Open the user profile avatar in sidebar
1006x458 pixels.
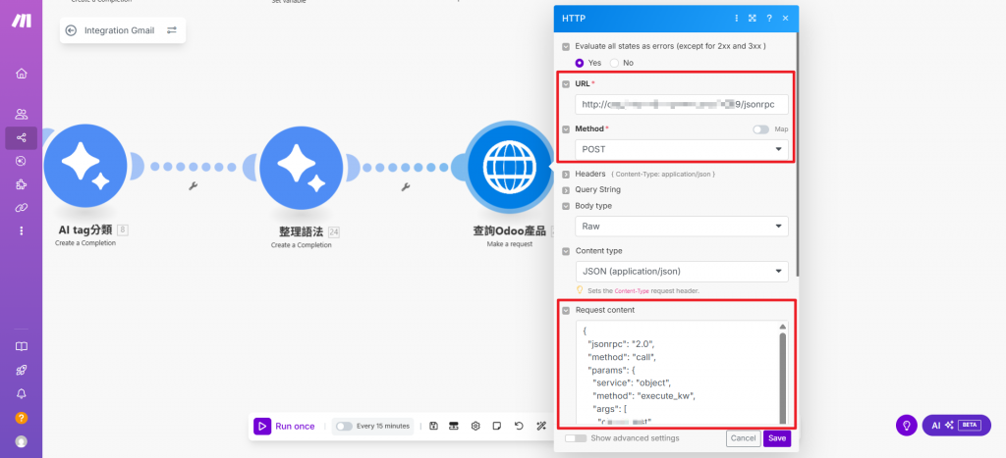pyautogui.click(x=22, y=441)
